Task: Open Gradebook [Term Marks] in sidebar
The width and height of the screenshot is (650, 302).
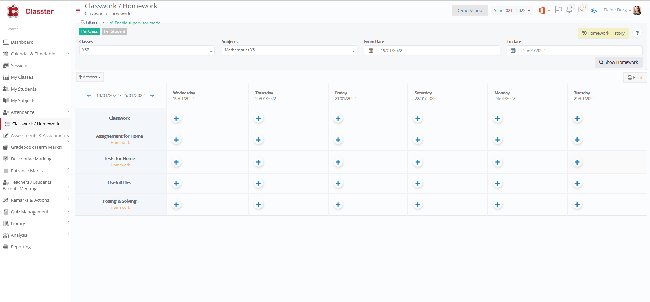Action: tap(36, 147)
